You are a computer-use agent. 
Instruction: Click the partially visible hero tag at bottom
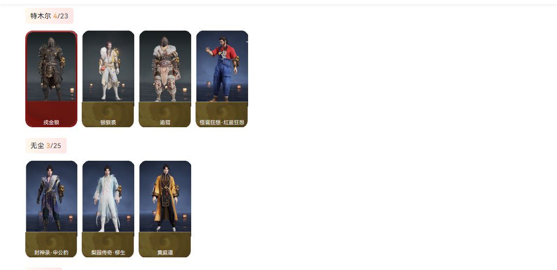point(44,269)
